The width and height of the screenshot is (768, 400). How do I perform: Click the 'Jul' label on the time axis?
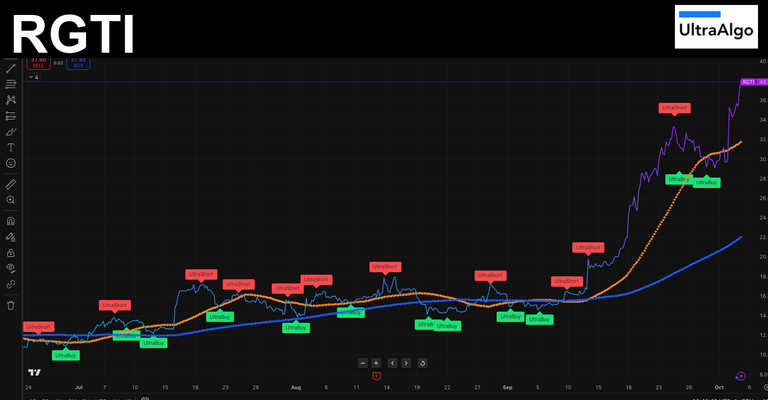tap(79, 387)
